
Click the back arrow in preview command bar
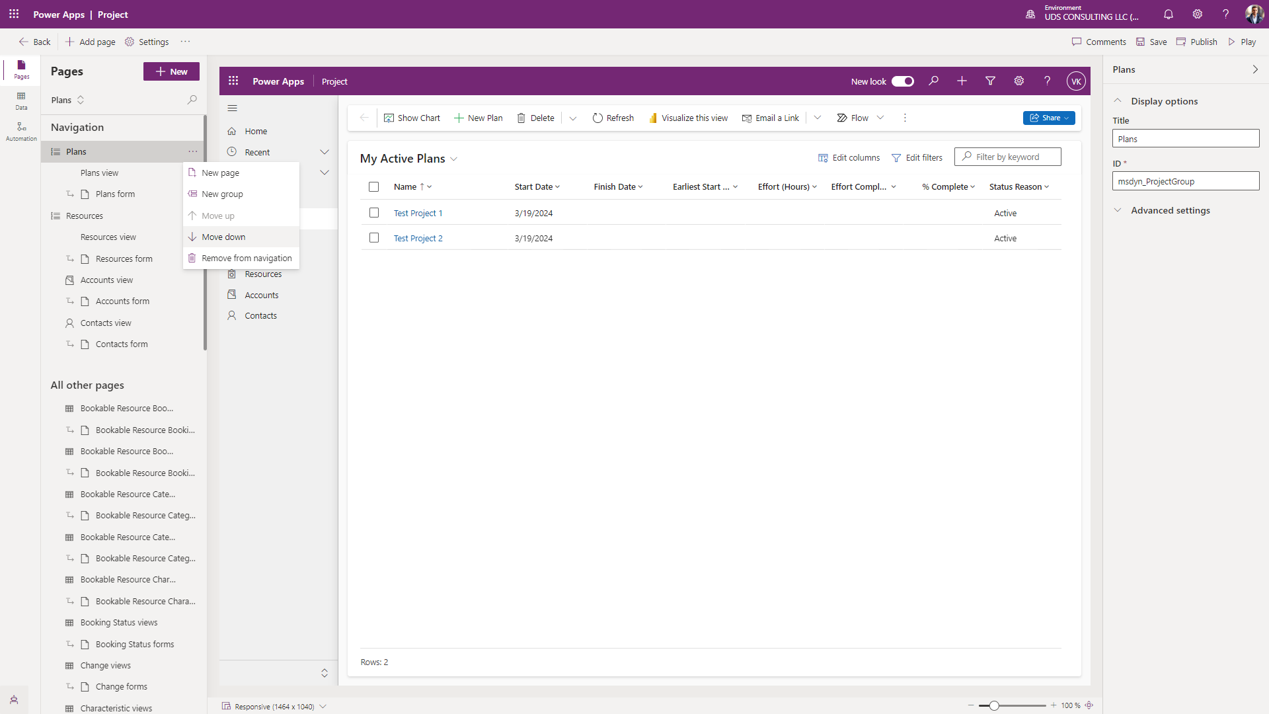[x=364, y=118]
